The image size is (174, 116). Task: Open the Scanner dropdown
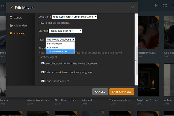pos(65,31)
